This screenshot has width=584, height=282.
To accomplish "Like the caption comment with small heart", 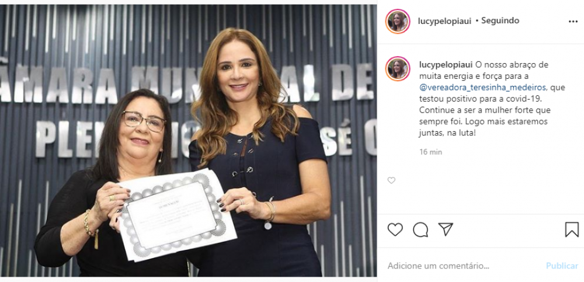I will click(x=391, y=180).
